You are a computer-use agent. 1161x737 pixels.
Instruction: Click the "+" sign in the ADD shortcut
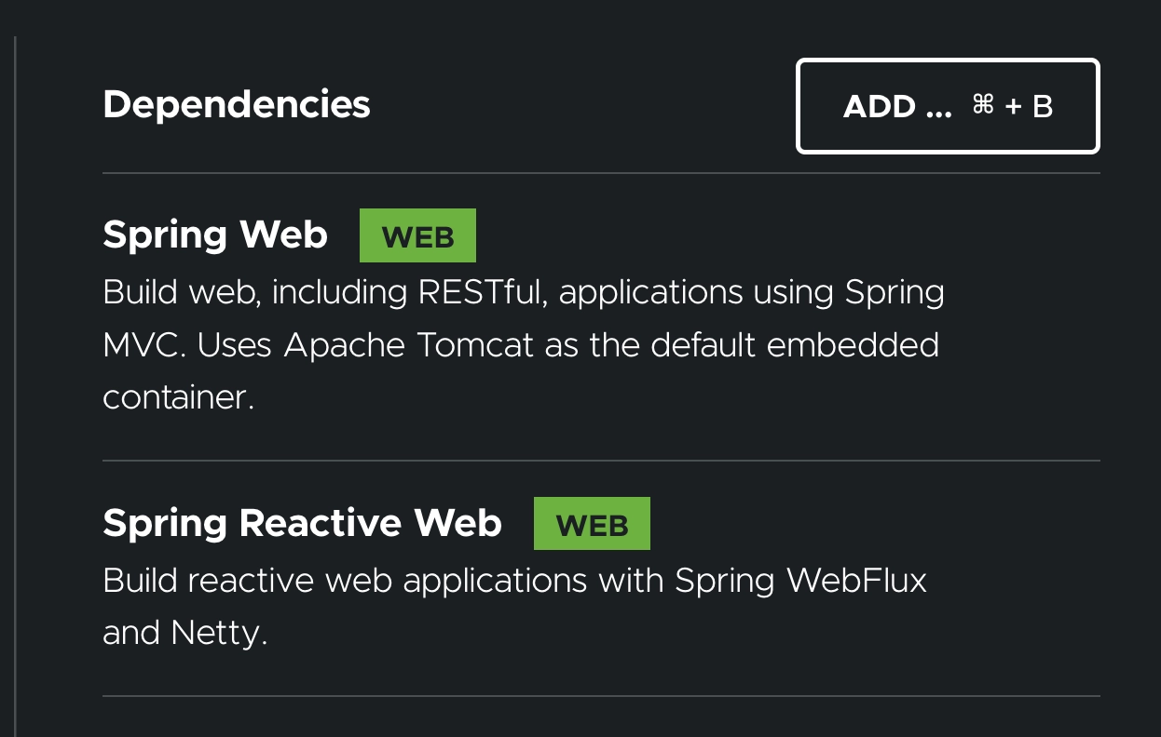1014,107
